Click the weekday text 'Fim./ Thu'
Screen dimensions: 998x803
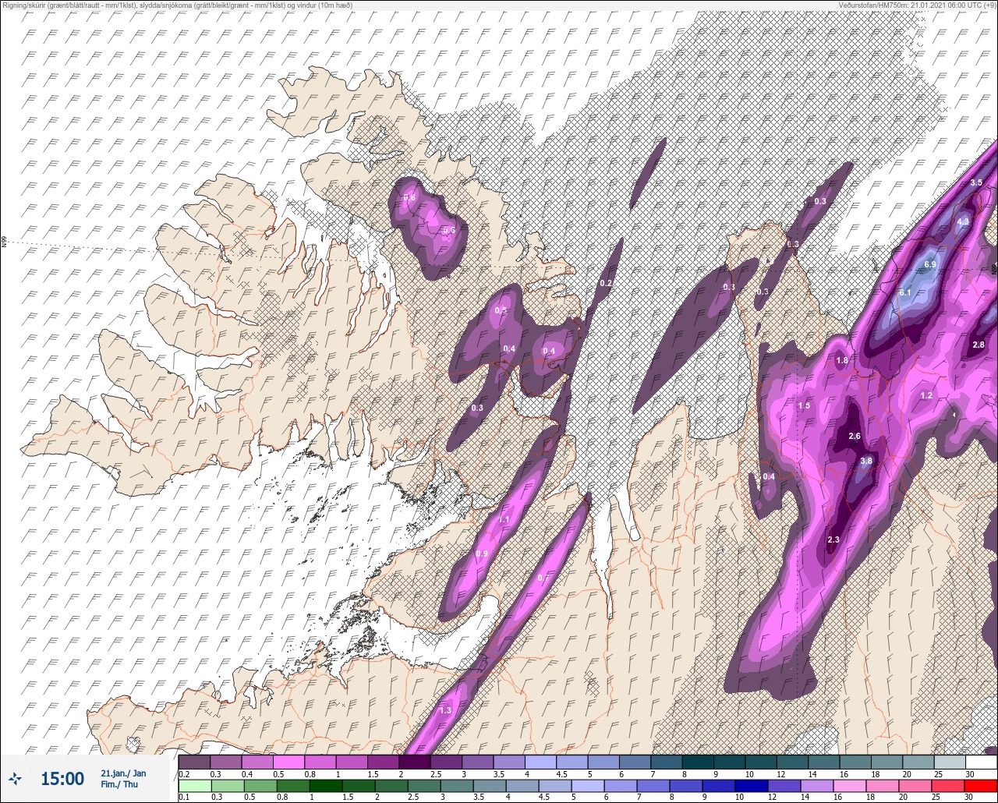[x=119, y=784]
